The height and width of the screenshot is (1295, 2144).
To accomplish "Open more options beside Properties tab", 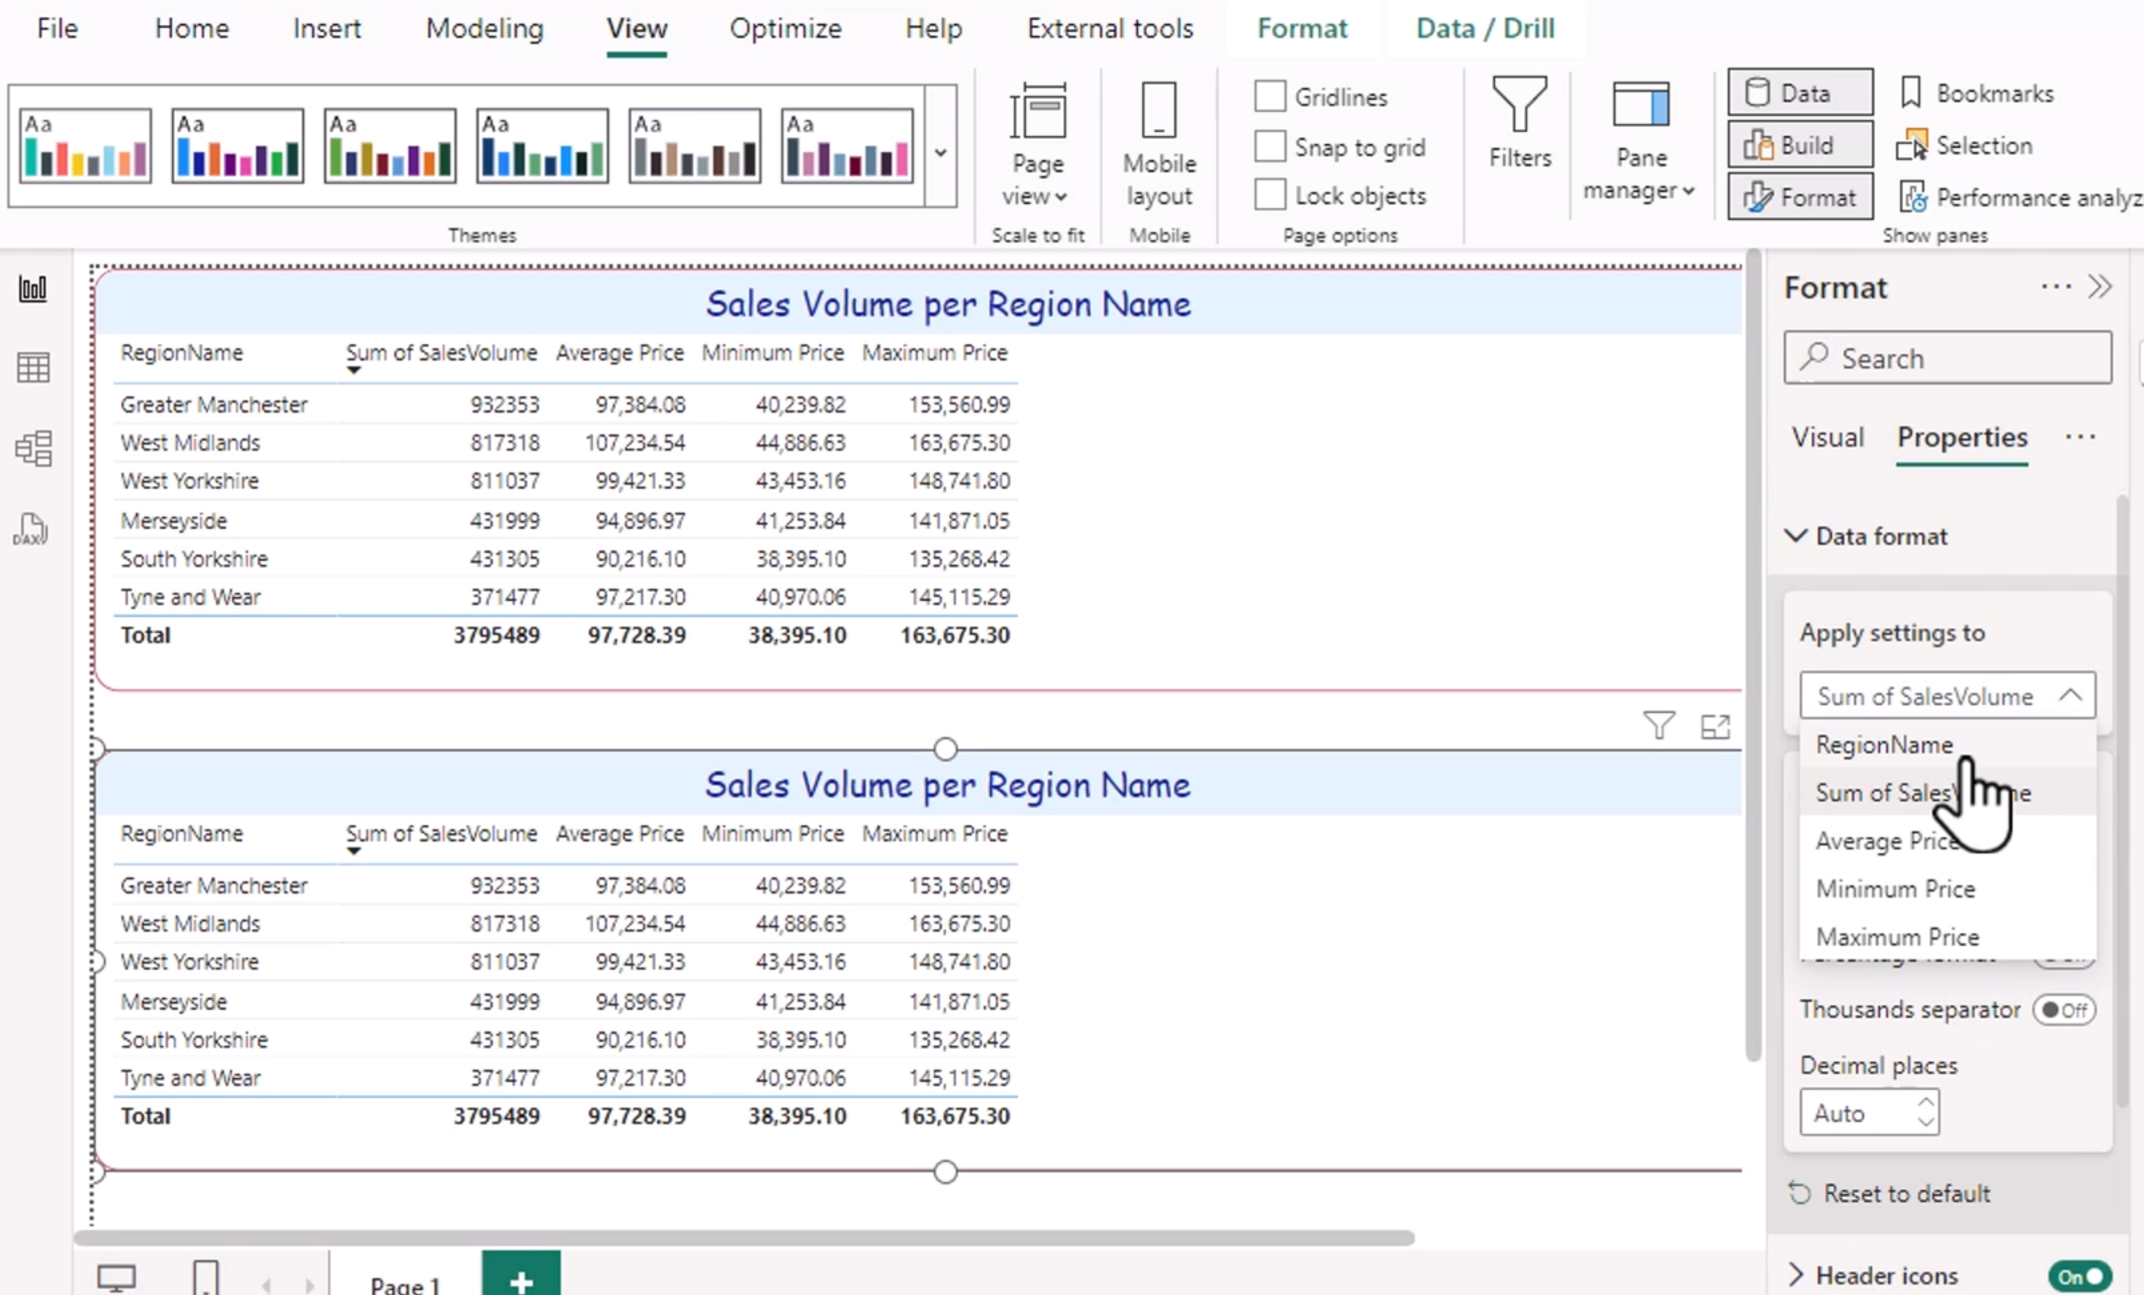I will coord(2081,437).
